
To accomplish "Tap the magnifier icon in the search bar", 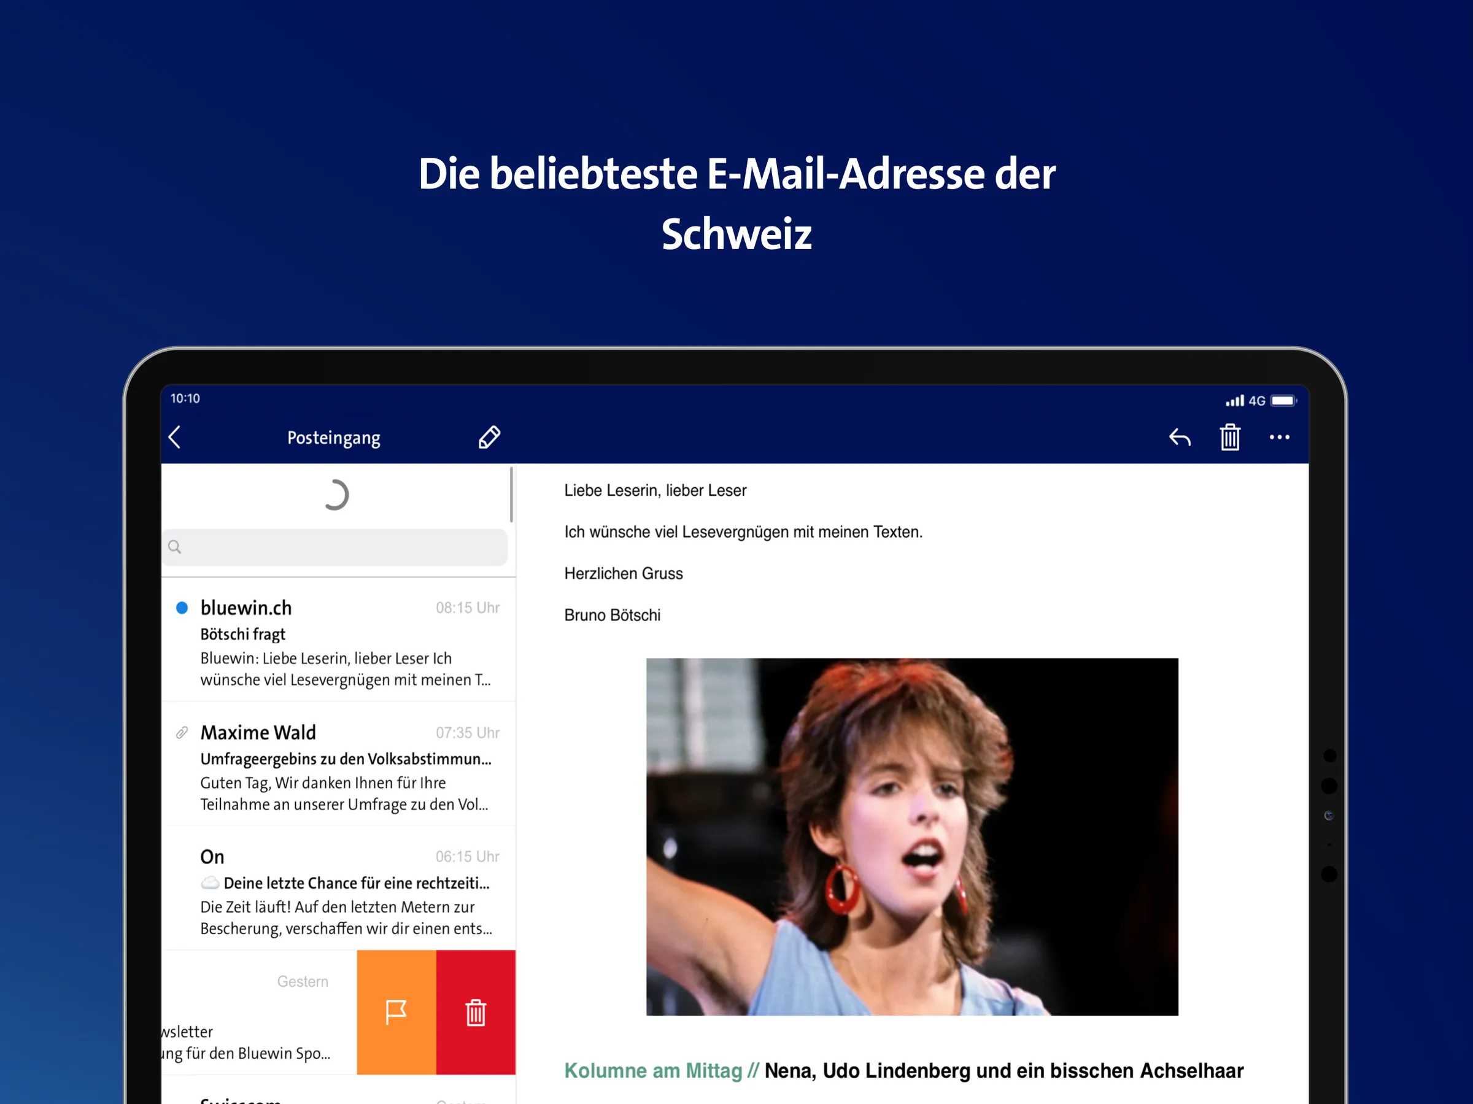I will (174, 547).
